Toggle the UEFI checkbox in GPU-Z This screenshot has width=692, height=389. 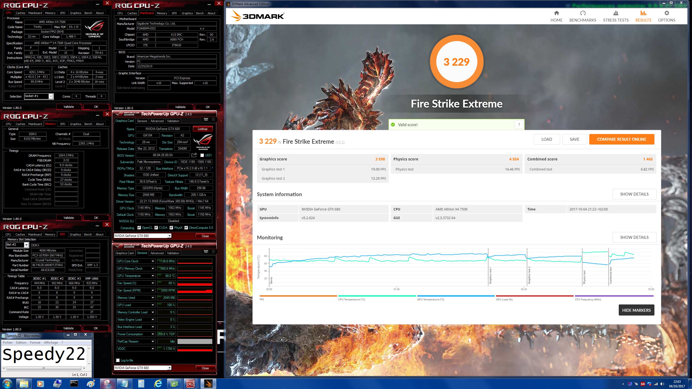[x=202, y=155]
